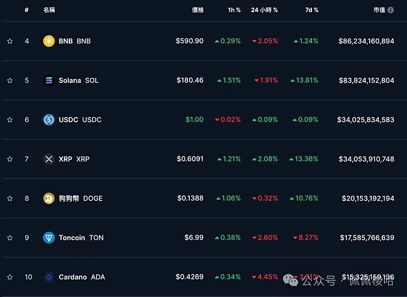407x297 pixels.
Task: Toggle the watchlist star for Solana
Action: click(x=9, y=80)
